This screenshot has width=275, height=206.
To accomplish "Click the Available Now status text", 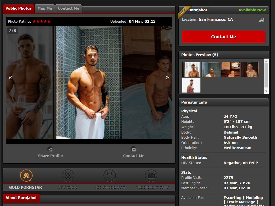I will click(x=252, y=10).
